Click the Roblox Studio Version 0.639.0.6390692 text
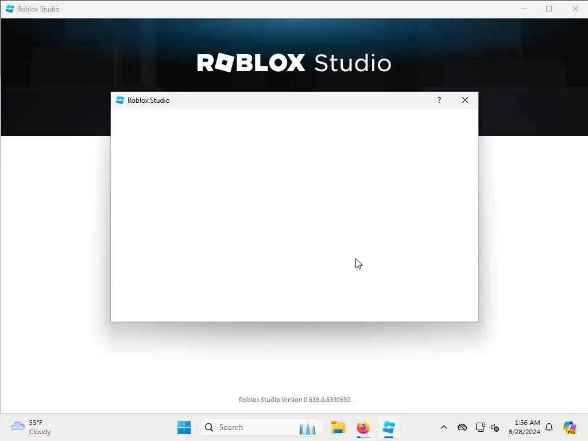The width and height of the screenshot is (588, 441). click(x=295, y=400)
